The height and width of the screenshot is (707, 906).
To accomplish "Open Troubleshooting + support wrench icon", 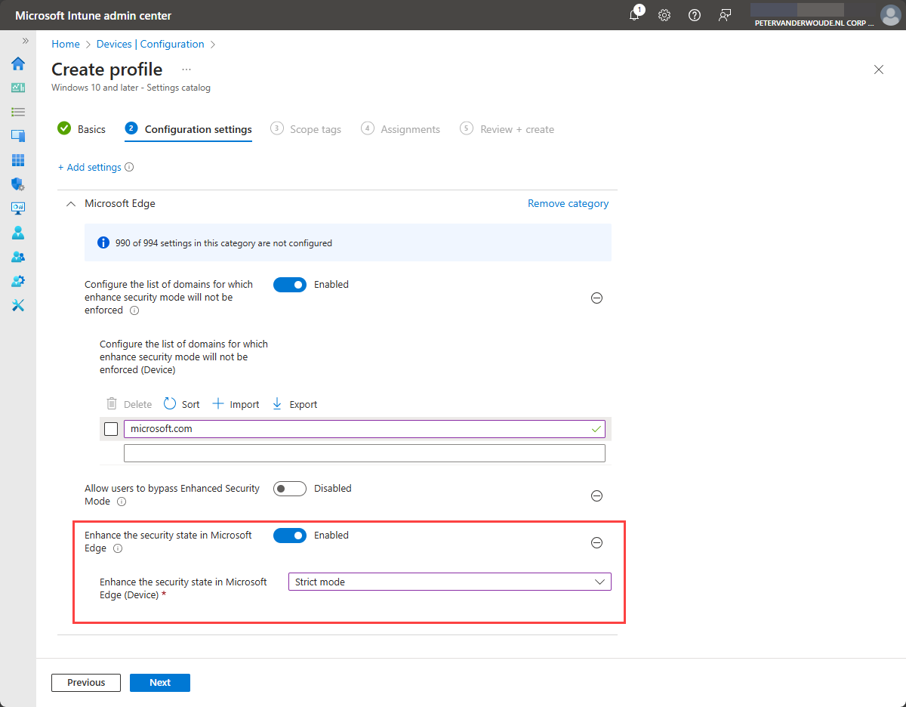I will pyautogui.click(x=18, y=305).
